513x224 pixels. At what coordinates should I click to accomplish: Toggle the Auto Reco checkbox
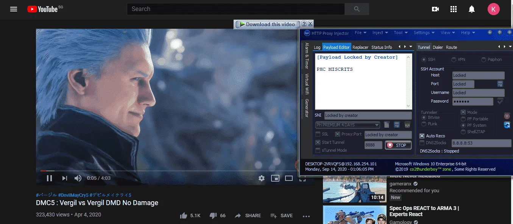click(422, 136)
